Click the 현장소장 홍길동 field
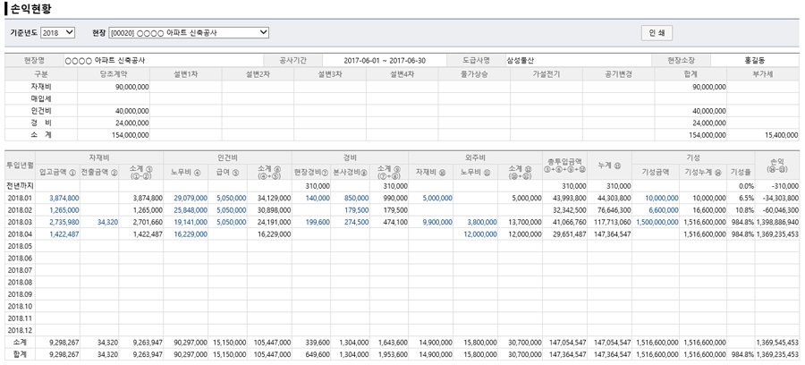The height and width of the screenshot is (365, 805). click(756, 61)
